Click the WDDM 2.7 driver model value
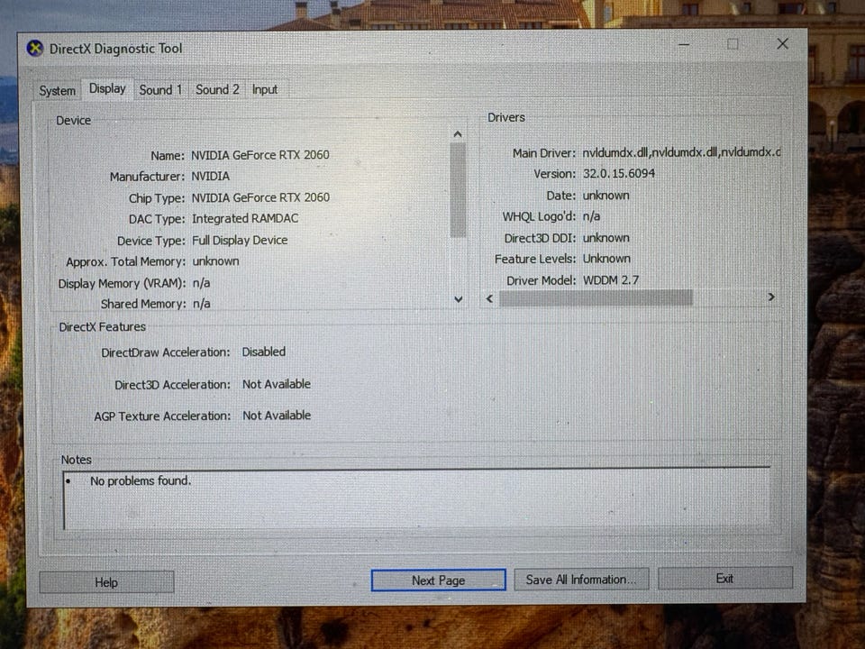This screenshot has height=649, width=865. click(611, 279)
